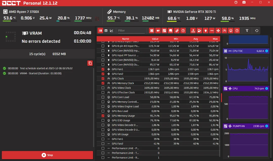Switch to the graph view tab
Viewport: 273px width, 161px height.
[111, 31]
